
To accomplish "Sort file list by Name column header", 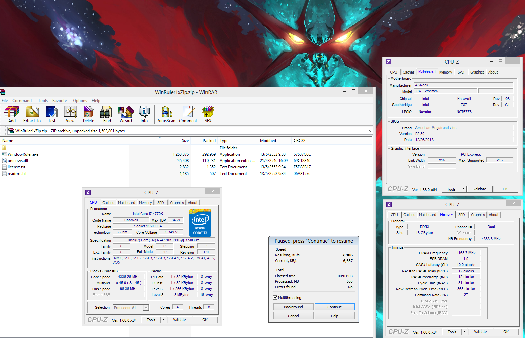I will coord(65,141).
